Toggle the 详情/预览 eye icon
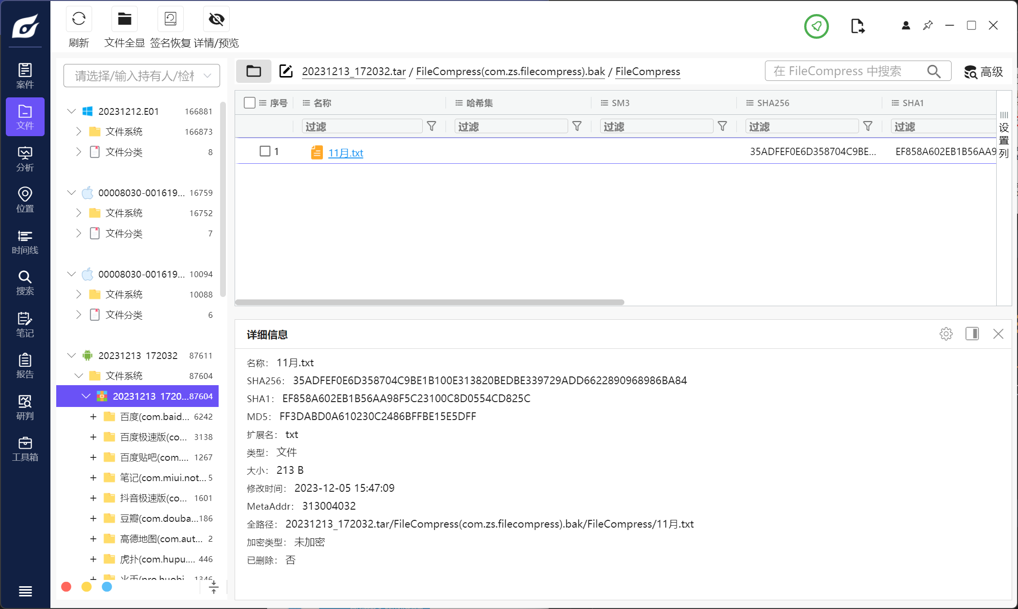Image resolution: width=1018 pixels, height=609 pixels. click(216, 19)
